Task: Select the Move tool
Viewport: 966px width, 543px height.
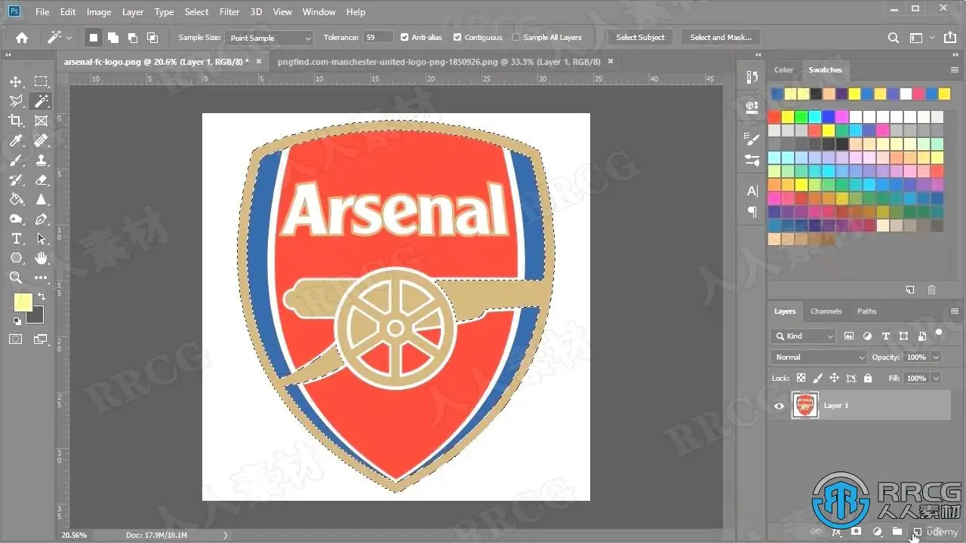Action: [16, 81]
